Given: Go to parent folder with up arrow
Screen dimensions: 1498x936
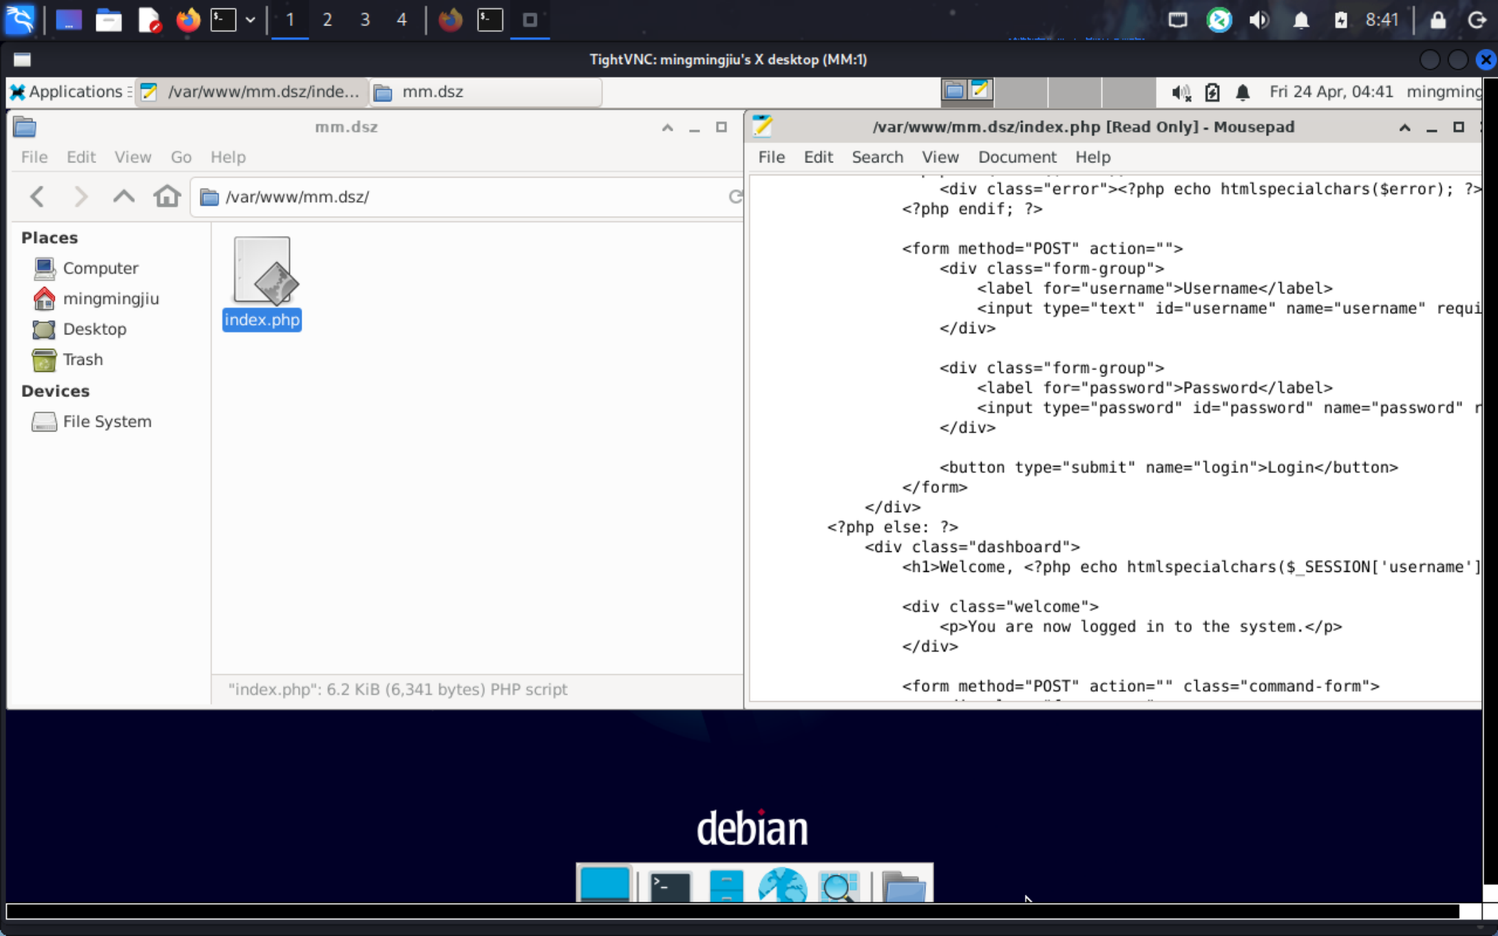Looking at the screenshot, I should coord(123,197).
